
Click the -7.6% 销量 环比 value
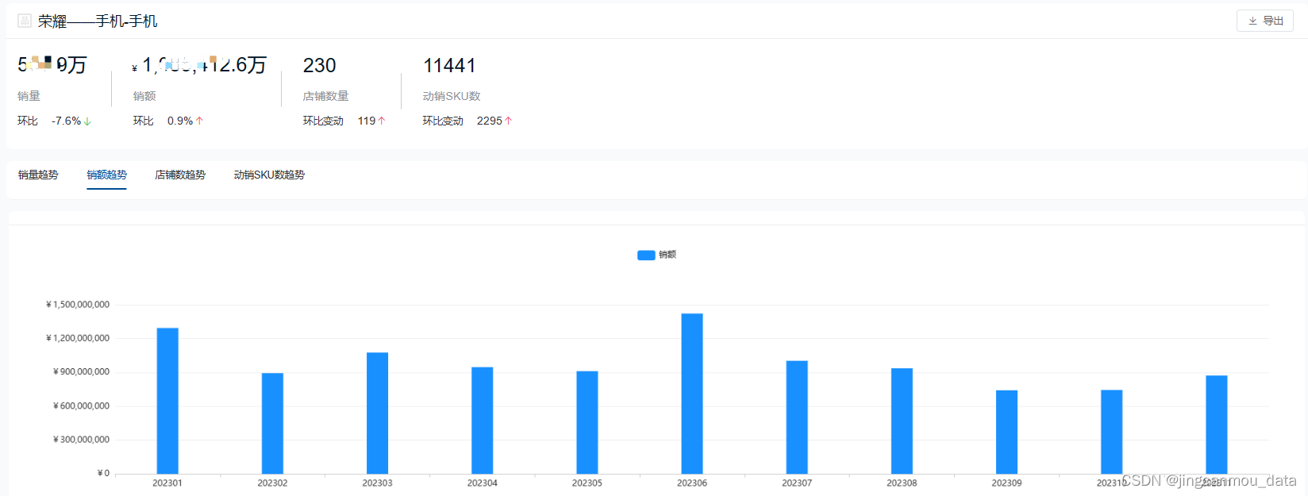(x=66, y=121)
